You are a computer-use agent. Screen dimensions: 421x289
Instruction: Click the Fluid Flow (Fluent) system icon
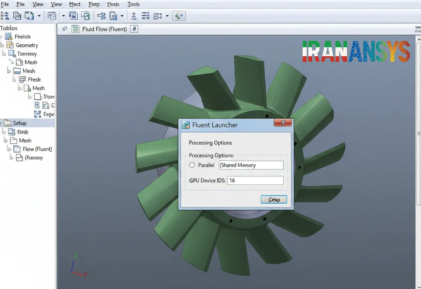[x=76, y=29]
